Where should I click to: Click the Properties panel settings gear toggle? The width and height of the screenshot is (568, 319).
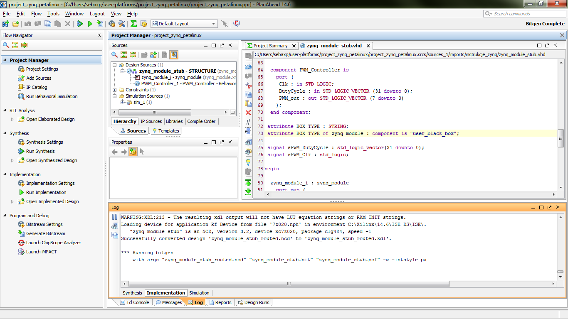(x=133, y=152)
